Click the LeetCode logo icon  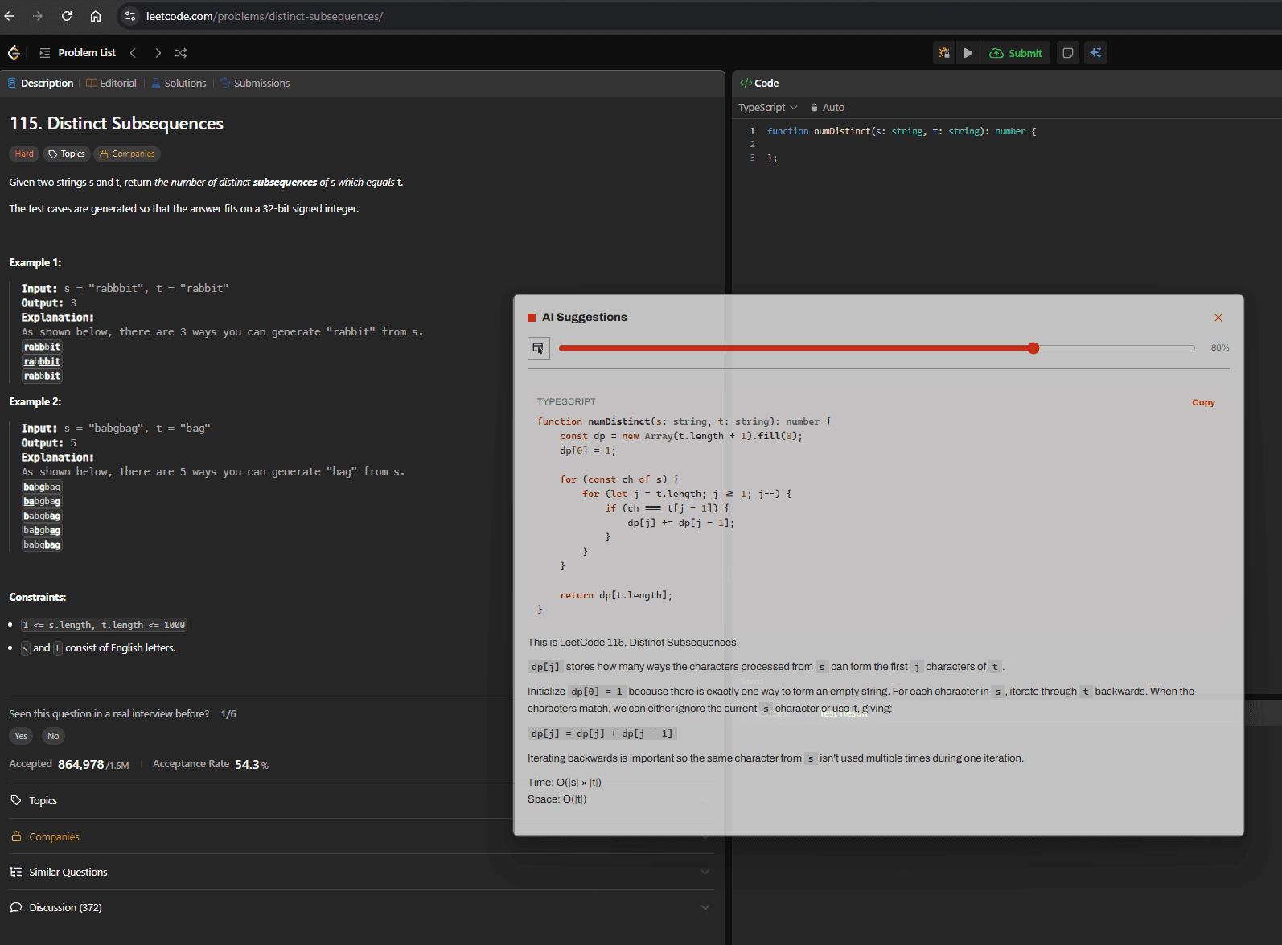[x=14, y=53]
